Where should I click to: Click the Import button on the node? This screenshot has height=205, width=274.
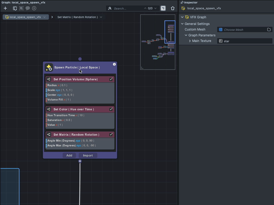click(x=88, y=155)
